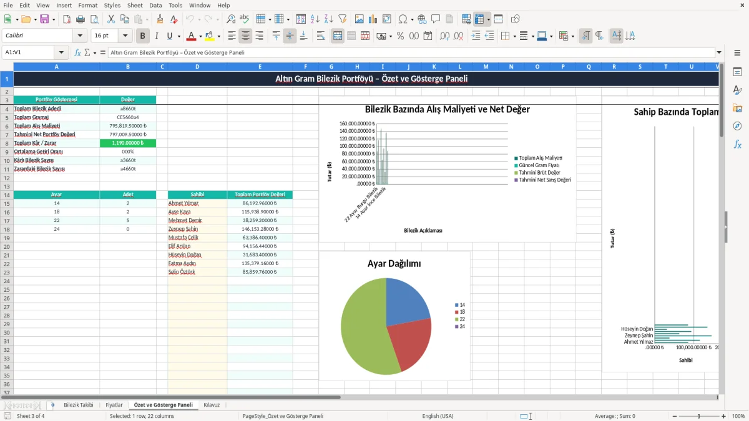
Task: Toggle Freeze Rows and Columns
Action: coord(479,19)
